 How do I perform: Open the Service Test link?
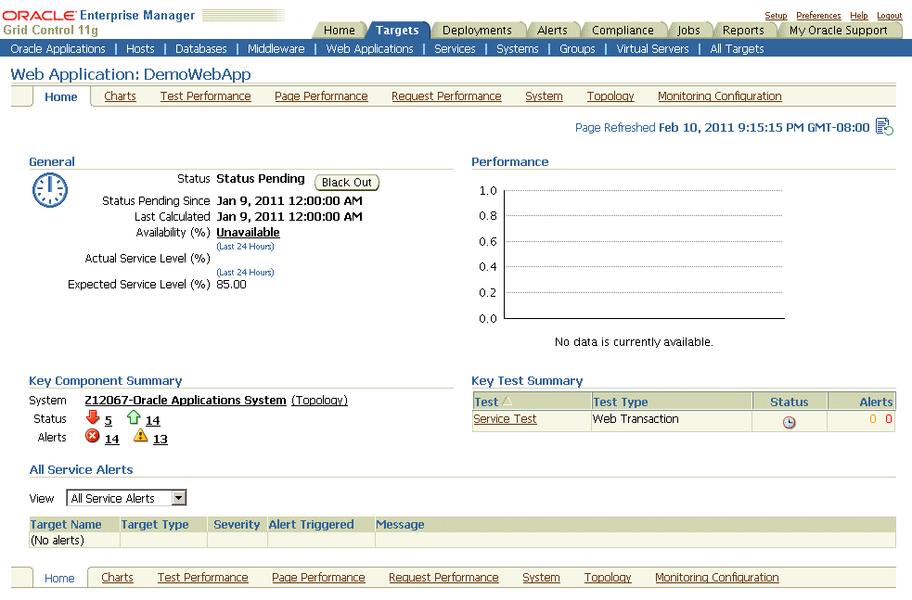505,418
